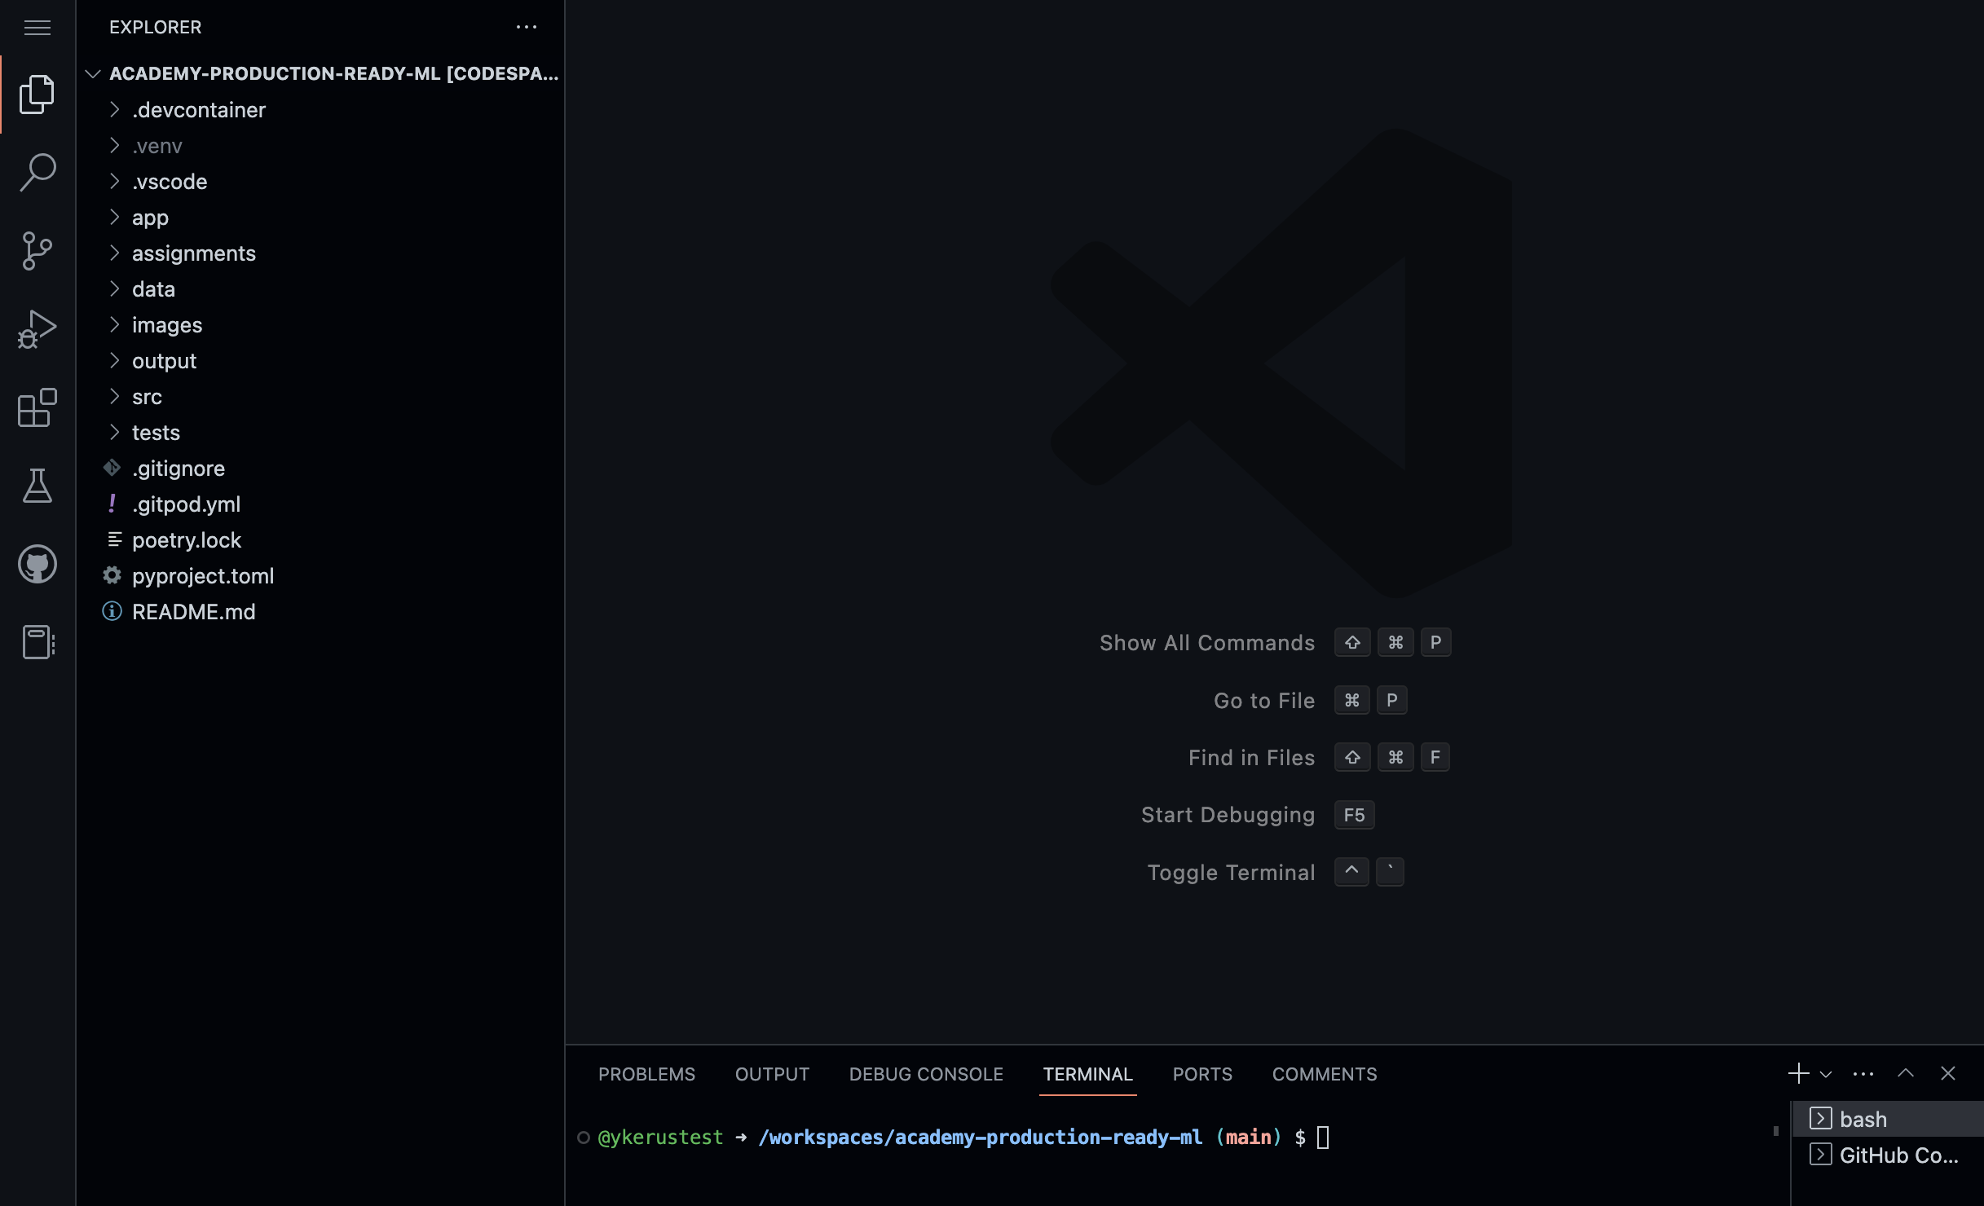
Task: Open the Testing flask icon view
Action: click(x=37, y=486)
